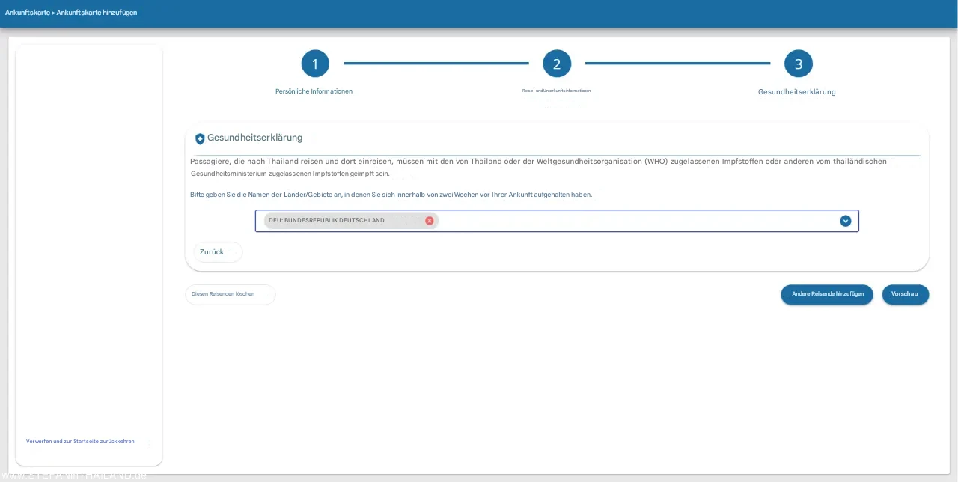Click Diesen Reisenden löschen
This screenshot has width=958, height=482.
click(223, 294)
